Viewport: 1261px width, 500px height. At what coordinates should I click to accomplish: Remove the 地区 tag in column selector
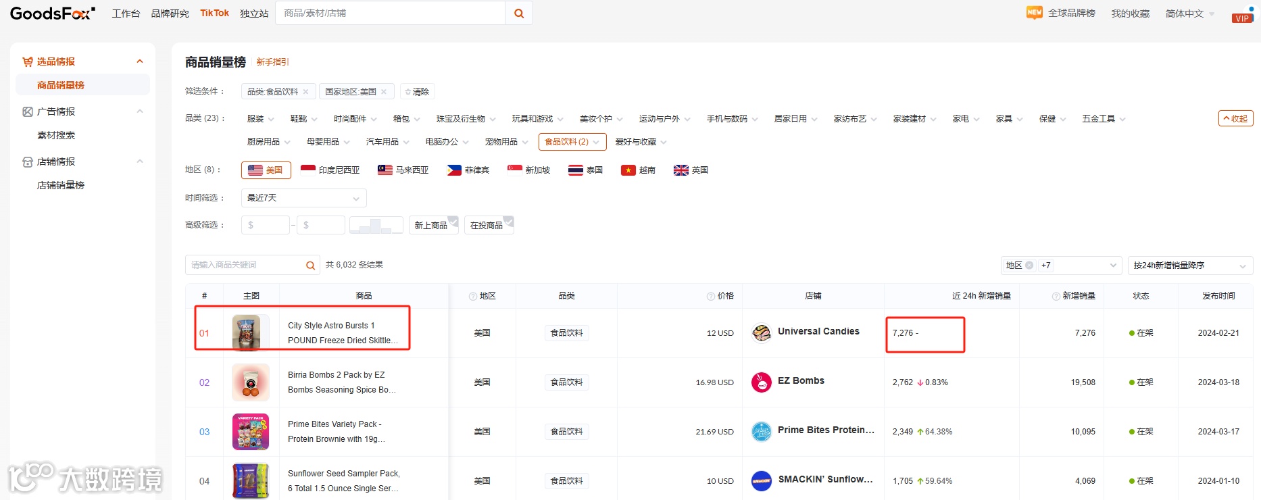[1029, 266]
